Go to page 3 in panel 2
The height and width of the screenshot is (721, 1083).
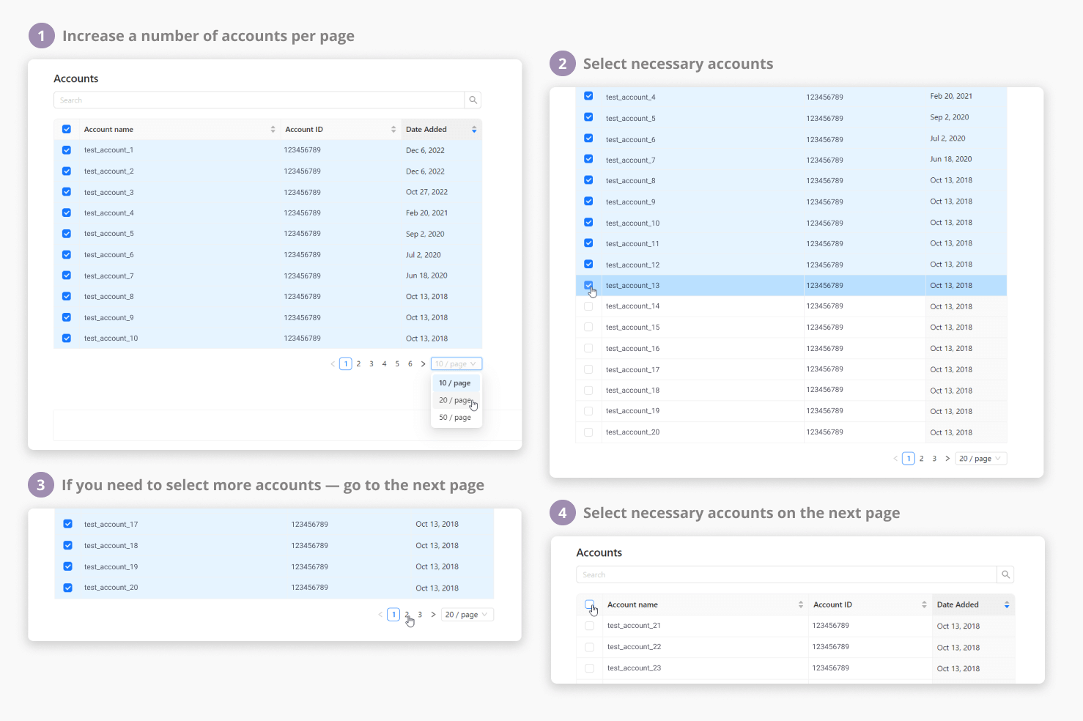934,459
